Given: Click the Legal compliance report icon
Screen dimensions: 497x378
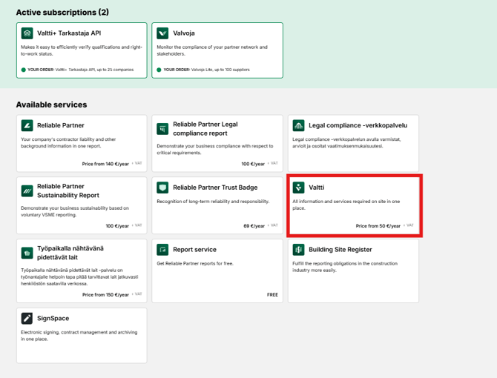Looking at the screenshot, I should [x=162, y=129].
